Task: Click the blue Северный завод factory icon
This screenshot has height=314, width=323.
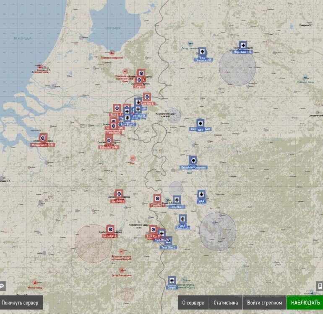Action: tap(305, 77)
